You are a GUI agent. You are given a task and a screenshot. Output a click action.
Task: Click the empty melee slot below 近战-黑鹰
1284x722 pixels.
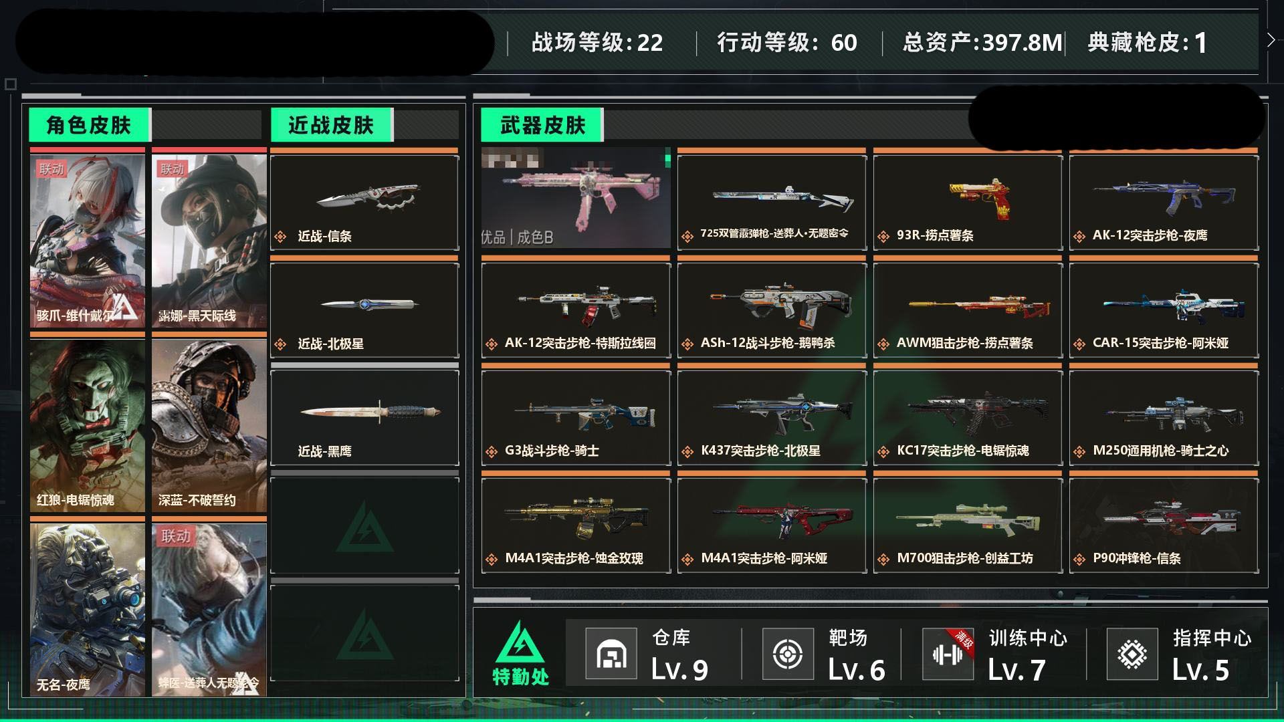[x=364, y=525]
